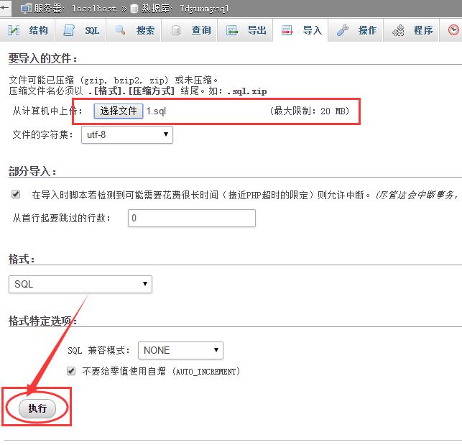Click the export icon beside 导出
The height and width of the screenshot is (445, 462).
[232, 30]
